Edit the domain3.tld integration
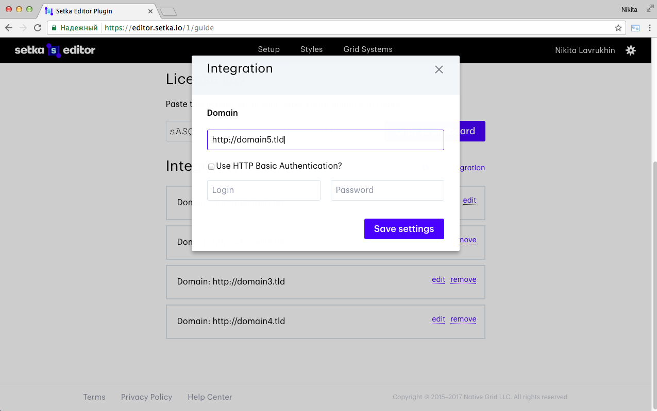 pyautogui.click(x=439, y=279)
